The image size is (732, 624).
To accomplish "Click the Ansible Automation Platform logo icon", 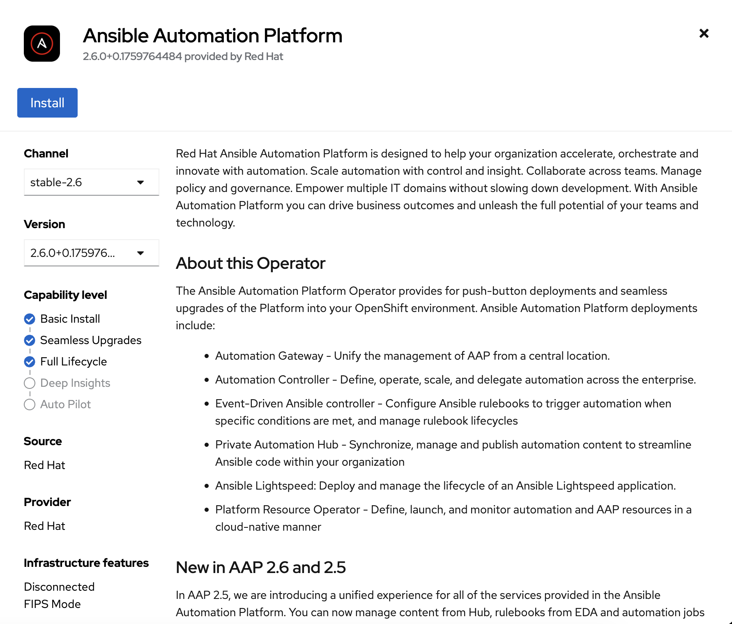I will click(42, 44).
